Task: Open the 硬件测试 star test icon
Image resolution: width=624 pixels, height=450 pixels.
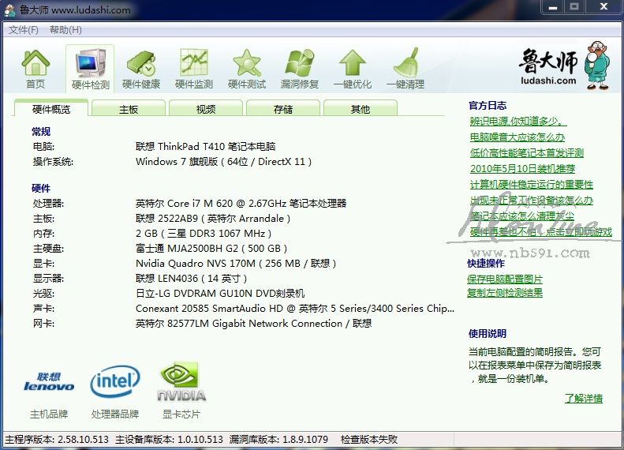Action: [x=247, y=69]
